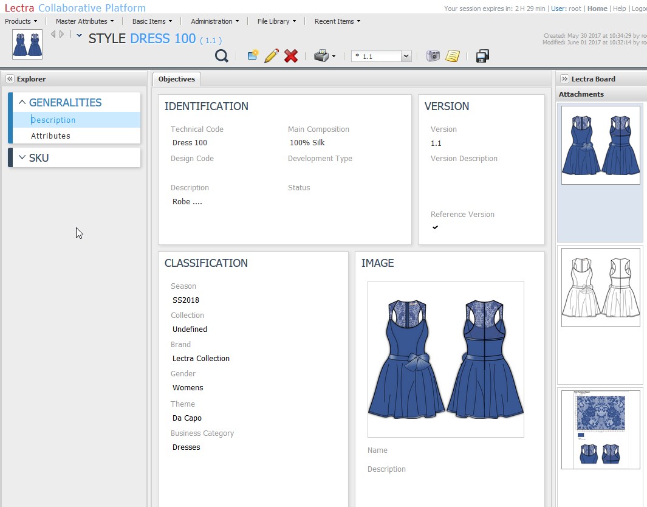Go forward using the right navigation arrow
The width and height of the screenshot is (647, 507).
(x=61, y=35)
